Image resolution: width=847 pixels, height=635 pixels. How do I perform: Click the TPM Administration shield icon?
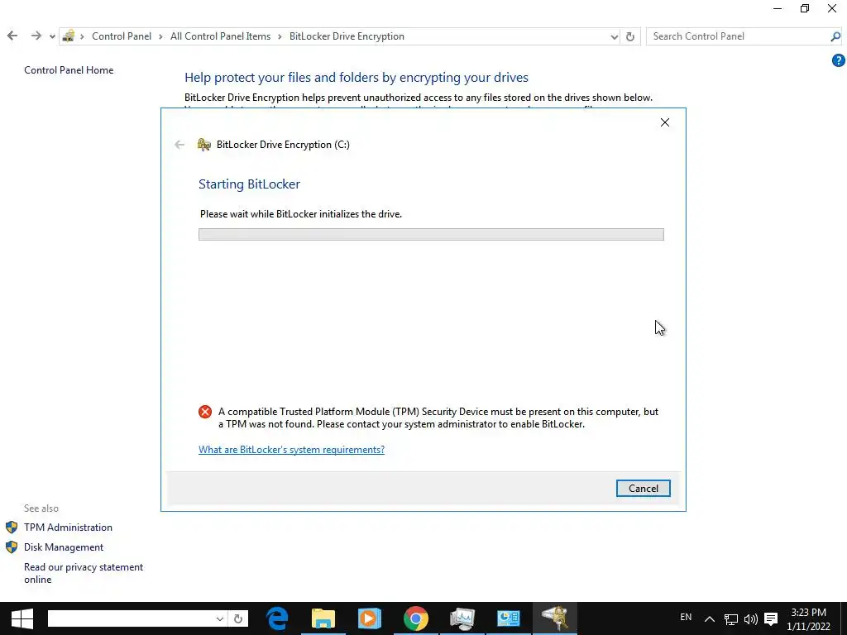12,527
